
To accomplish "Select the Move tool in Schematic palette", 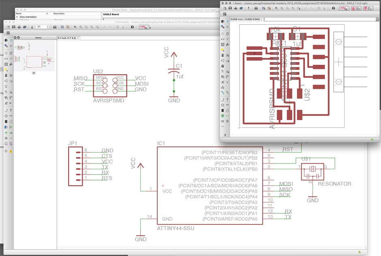I will (x=6, y=53).
